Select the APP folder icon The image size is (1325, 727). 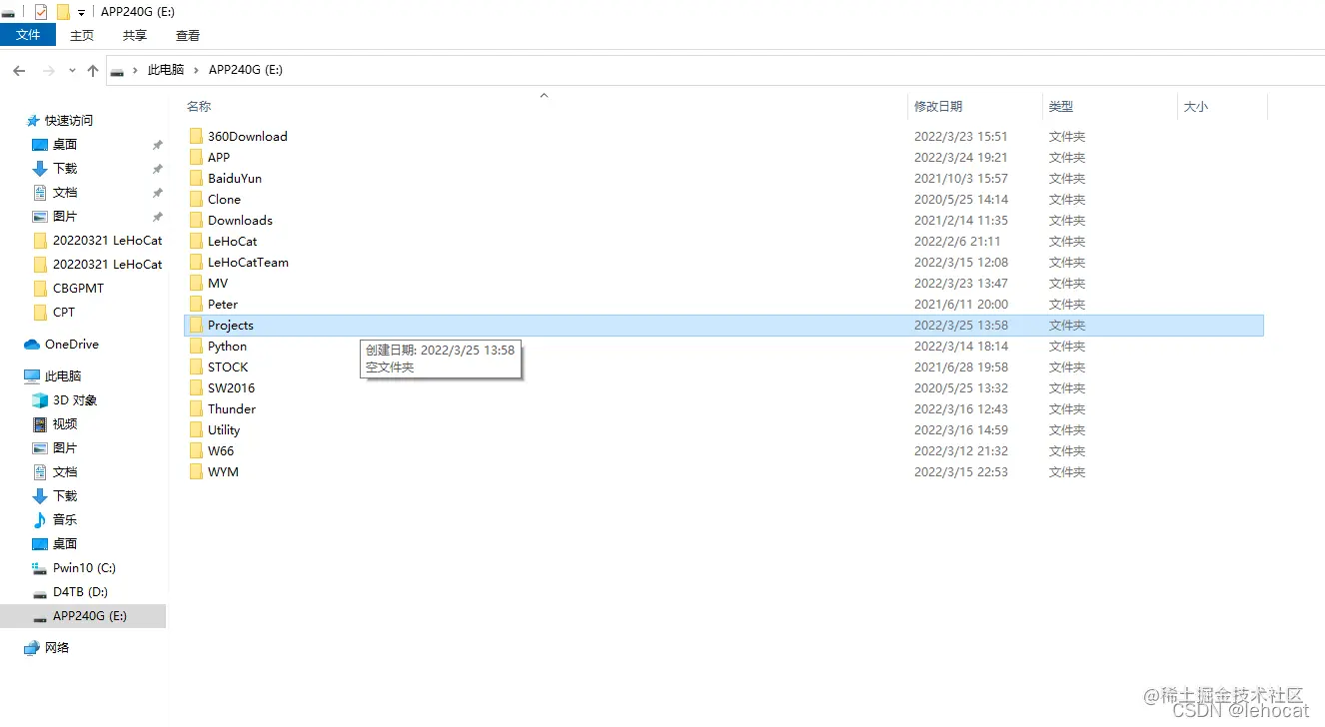coord(196,157)
